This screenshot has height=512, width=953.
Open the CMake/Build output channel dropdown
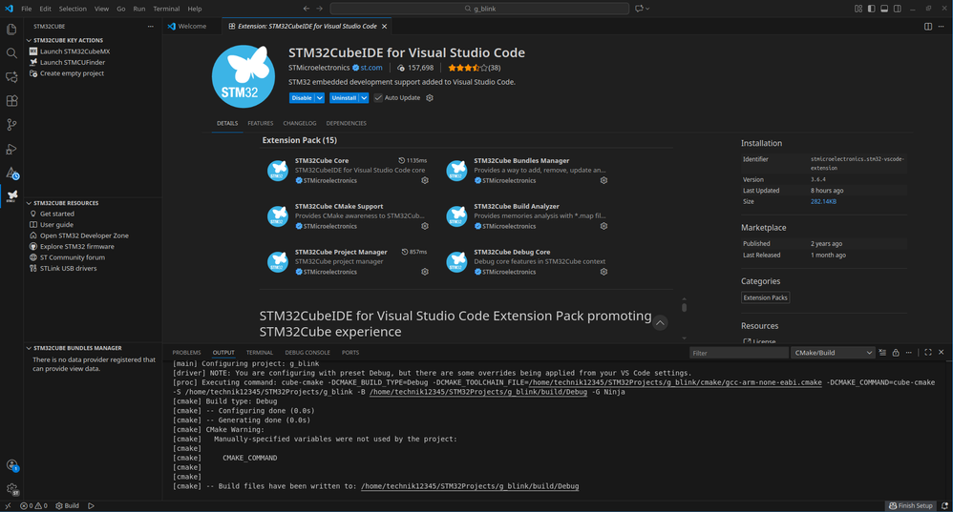833,353
